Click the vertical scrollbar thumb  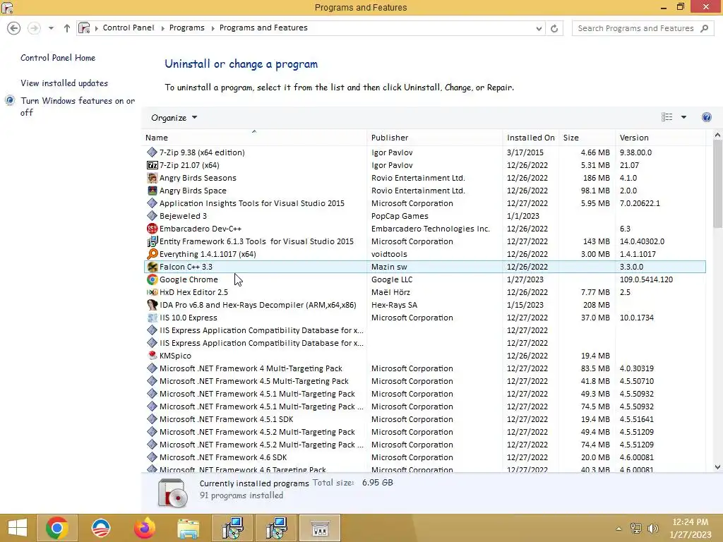tap(717, 183)
